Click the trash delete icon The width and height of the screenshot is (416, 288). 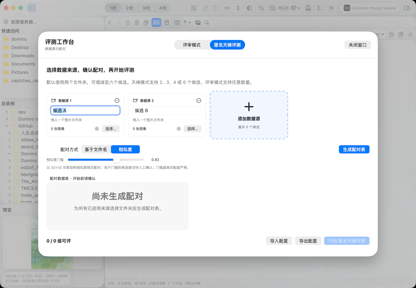(137, 23)
